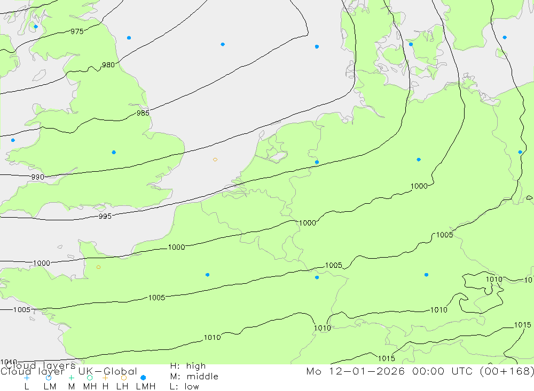Click the 'M: middle' legend text
Screen dimensions: 534x391
pyautogui.click(x=194, y=377)
